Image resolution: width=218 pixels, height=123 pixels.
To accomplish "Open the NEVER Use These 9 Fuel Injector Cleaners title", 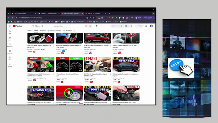I will pos(68,46).
